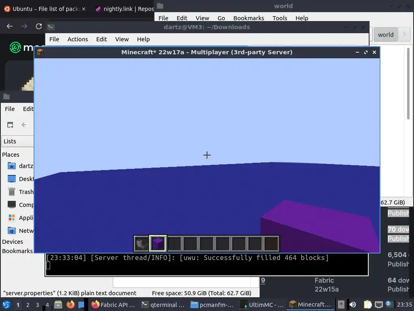Viewport: 414px width, 311px height.
Task: Open File menu in qterminal window
Action: (54, 39)
